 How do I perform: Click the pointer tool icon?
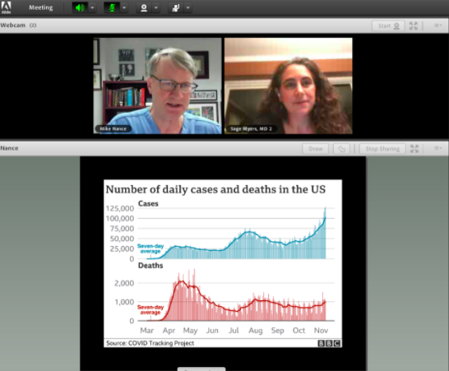point(341,149)
